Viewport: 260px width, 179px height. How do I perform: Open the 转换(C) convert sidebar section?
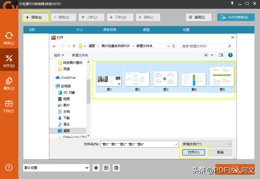tap(9, 39)
